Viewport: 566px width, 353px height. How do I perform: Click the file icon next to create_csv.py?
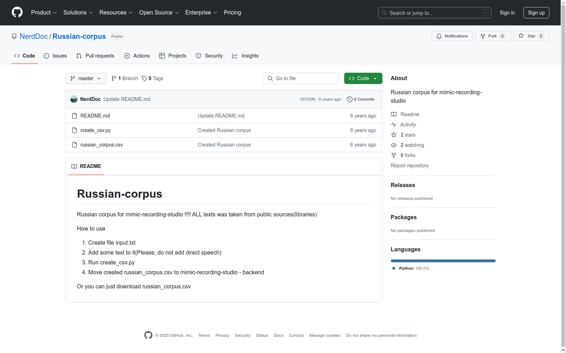click(x=74, y=130)
